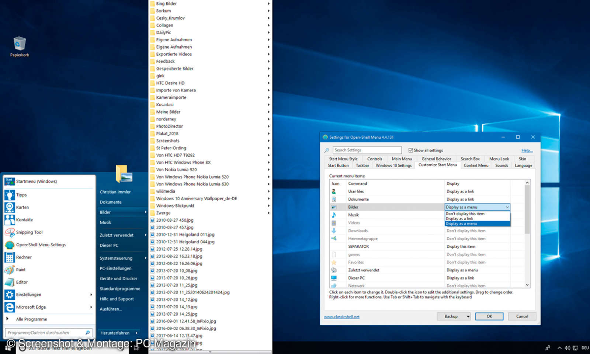
Task: Launch Microsoft Edge from the start menu
Action: [x=31, y=307]
